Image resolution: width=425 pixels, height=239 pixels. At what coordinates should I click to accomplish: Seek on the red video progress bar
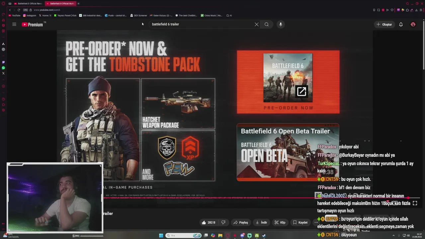212,198
